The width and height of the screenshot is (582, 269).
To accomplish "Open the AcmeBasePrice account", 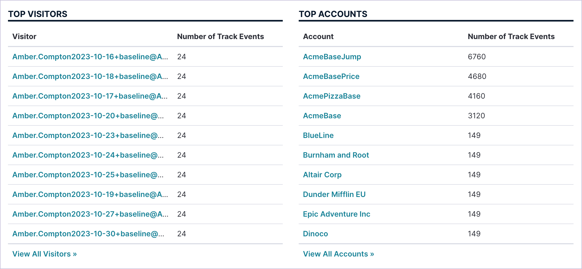I will click(331, 76).
